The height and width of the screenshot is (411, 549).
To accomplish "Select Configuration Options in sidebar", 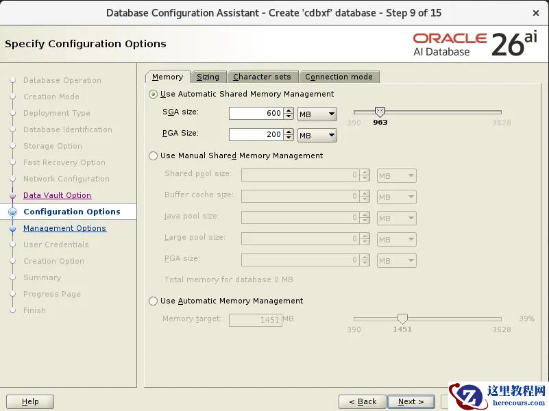I will pyautogui.click(x=72, y=212).
